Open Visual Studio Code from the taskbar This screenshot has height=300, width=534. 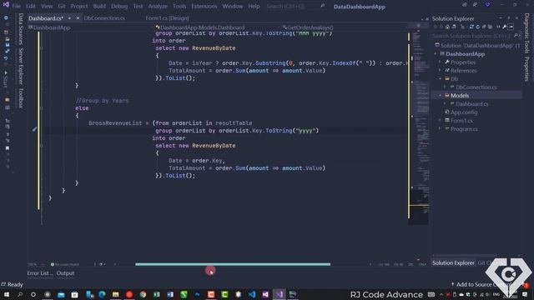[252, 294]
